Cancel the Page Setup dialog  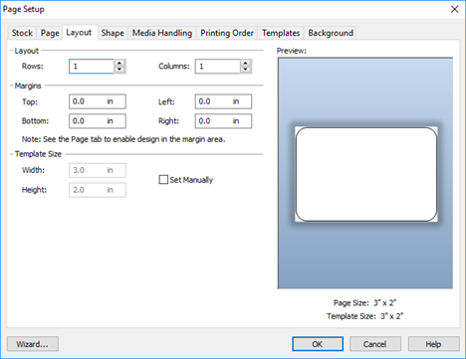pyautogui.click(x=375, y=344)
